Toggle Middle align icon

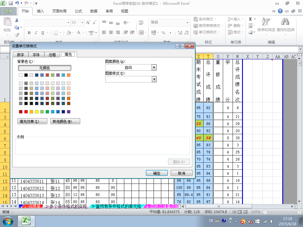click(111, 22)
